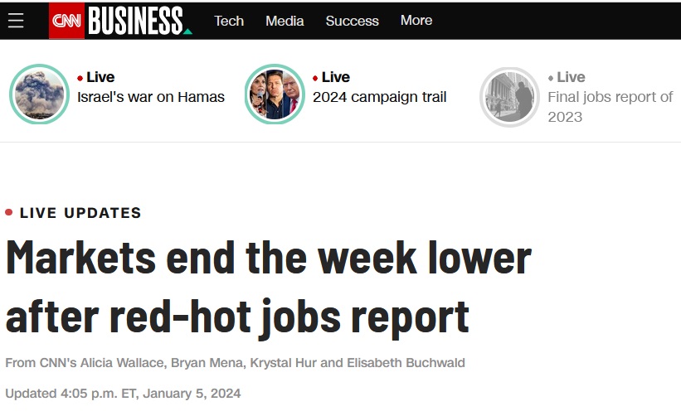
Task: Open the Tech menu item
Action: [x=229, y=21]
